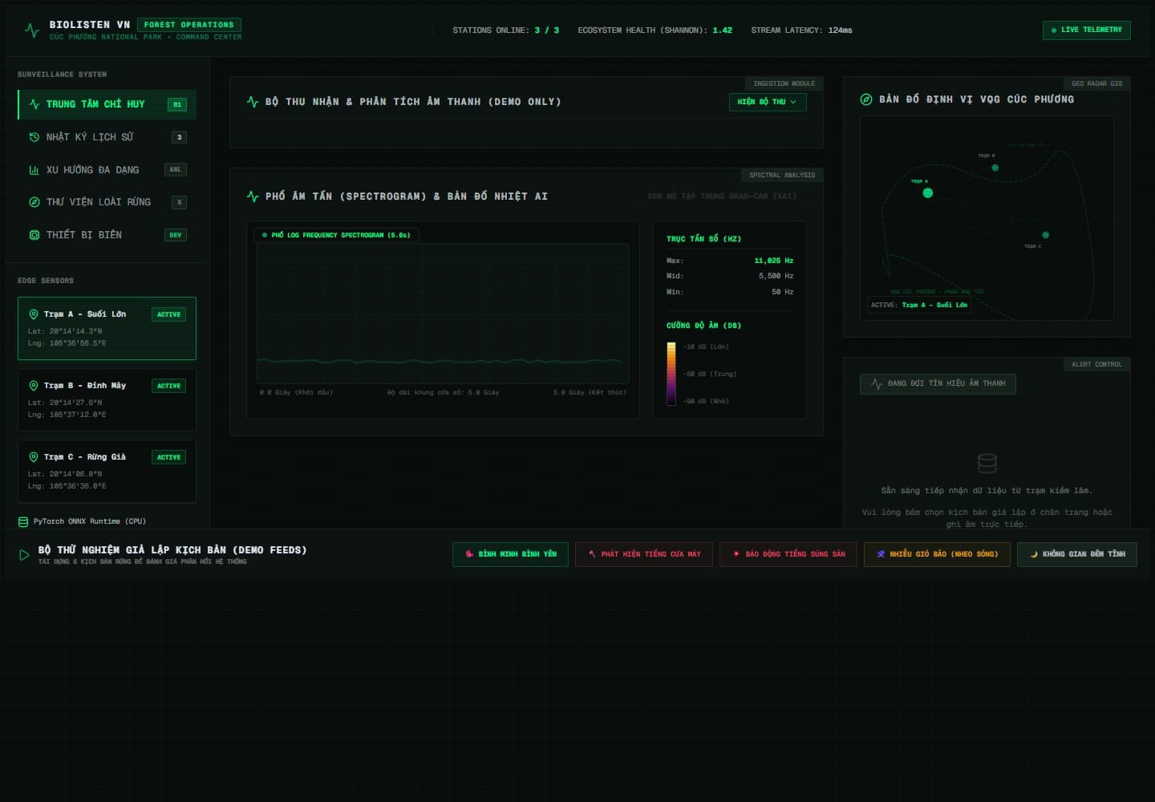This screenshot has width=1155, height=802.
Task: Select the Trạm C dot on the map
Action: point(1045,235)
